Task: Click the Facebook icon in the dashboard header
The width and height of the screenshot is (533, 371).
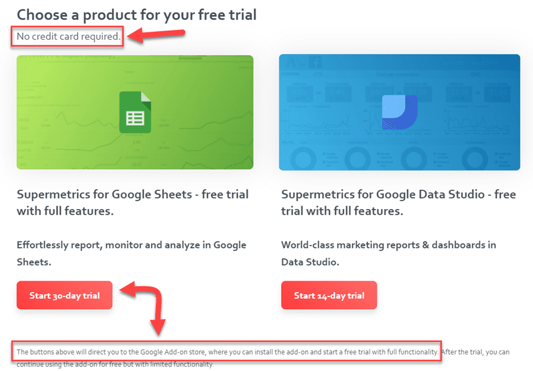Action: coord(315,62)
